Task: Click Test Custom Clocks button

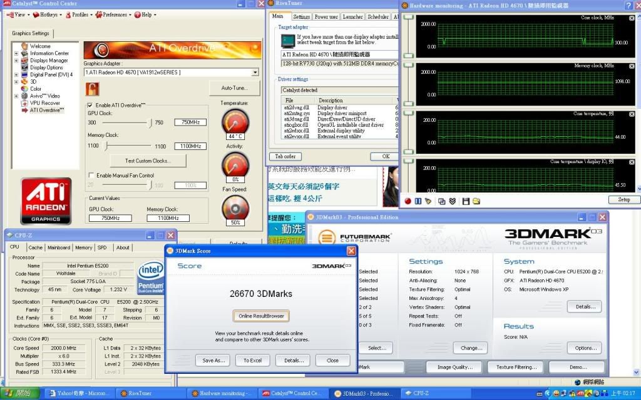Action: 148,161
